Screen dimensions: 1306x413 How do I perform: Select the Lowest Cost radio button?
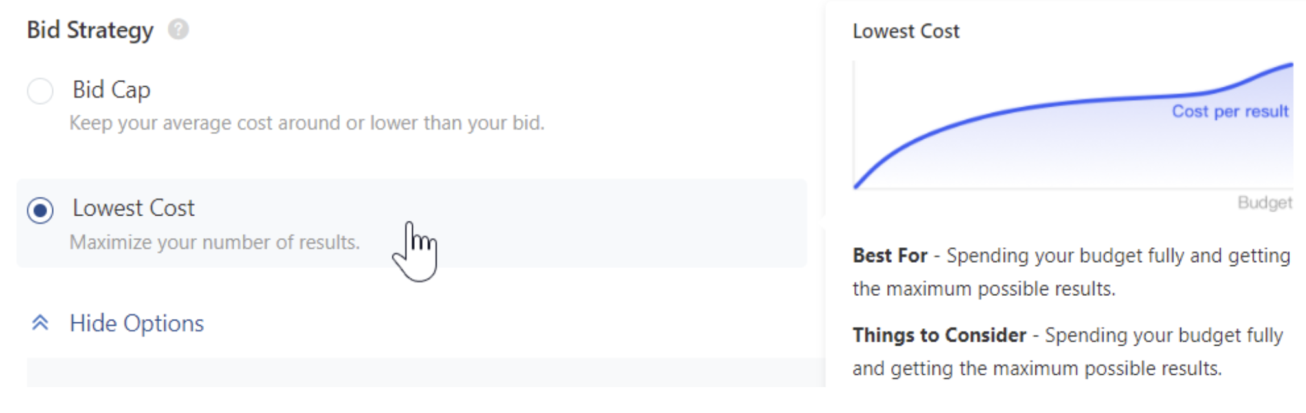40,210
